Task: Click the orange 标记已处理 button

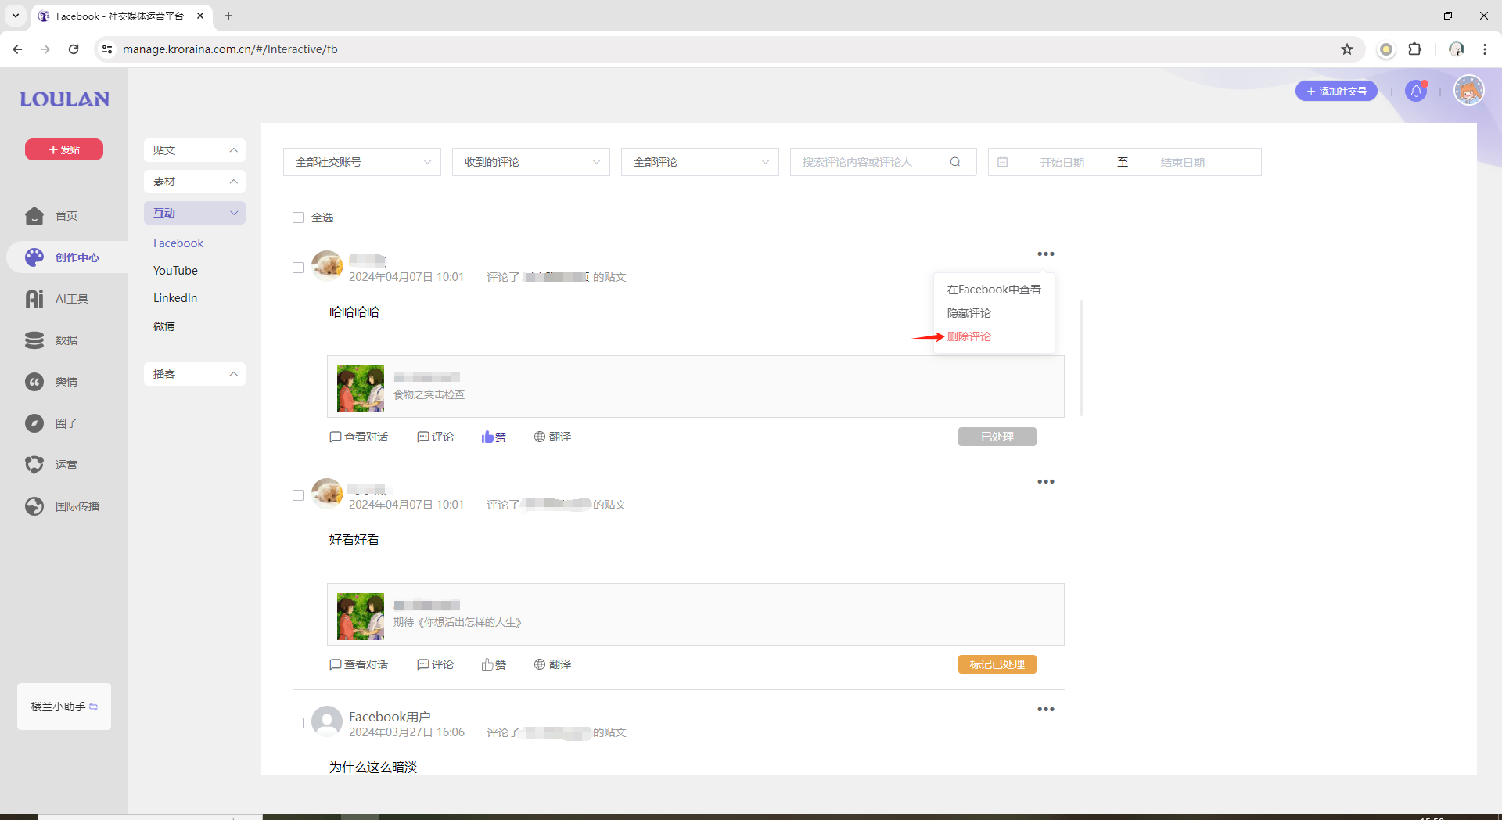Action: tap(997, 664)
